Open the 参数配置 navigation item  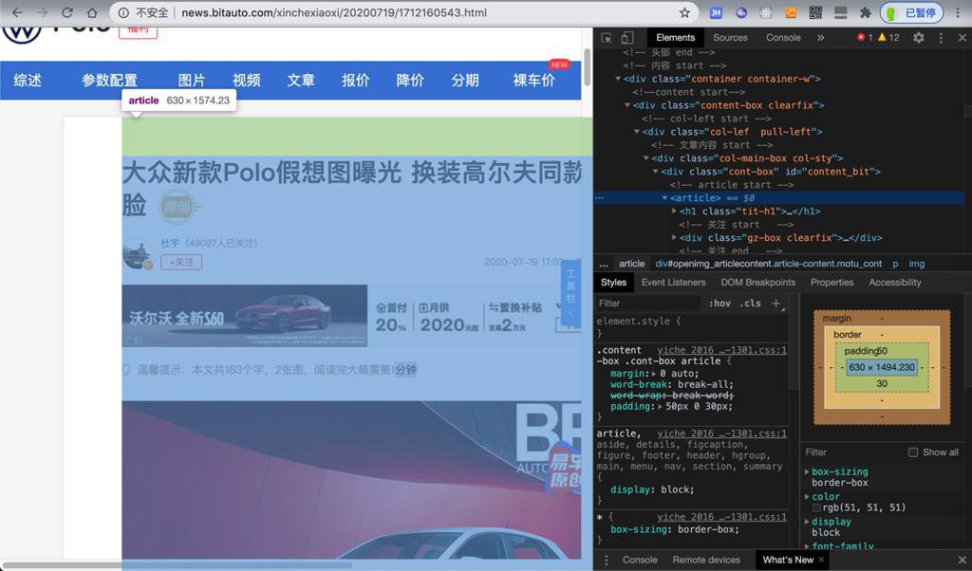pos(109,81)
